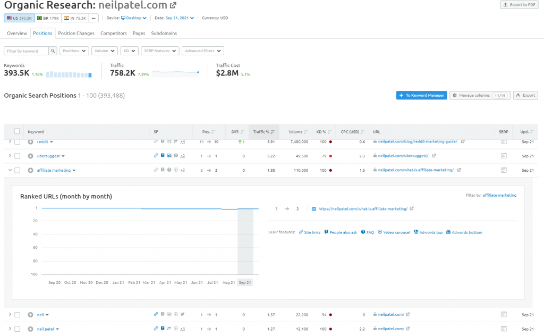This screenshot has width=544, height=336.
Task: Click To Keyword Manager button
Action: click(x=421, y=96)
